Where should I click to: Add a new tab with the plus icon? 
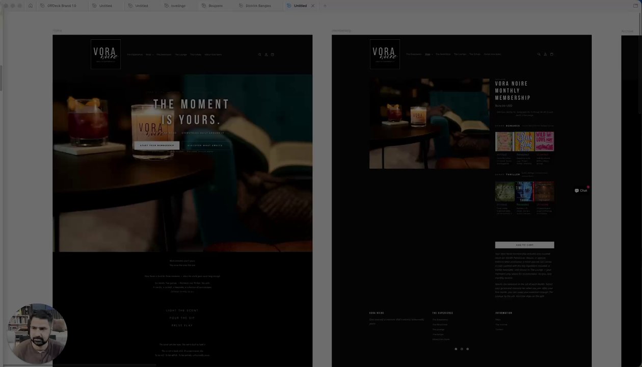tap(325, 6)
